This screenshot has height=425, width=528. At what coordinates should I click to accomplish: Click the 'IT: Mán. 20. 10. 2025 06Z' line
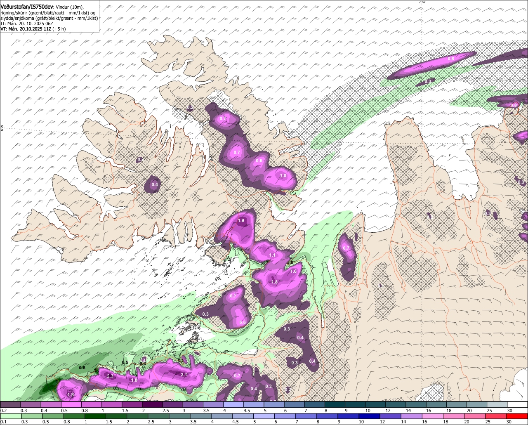27,24
